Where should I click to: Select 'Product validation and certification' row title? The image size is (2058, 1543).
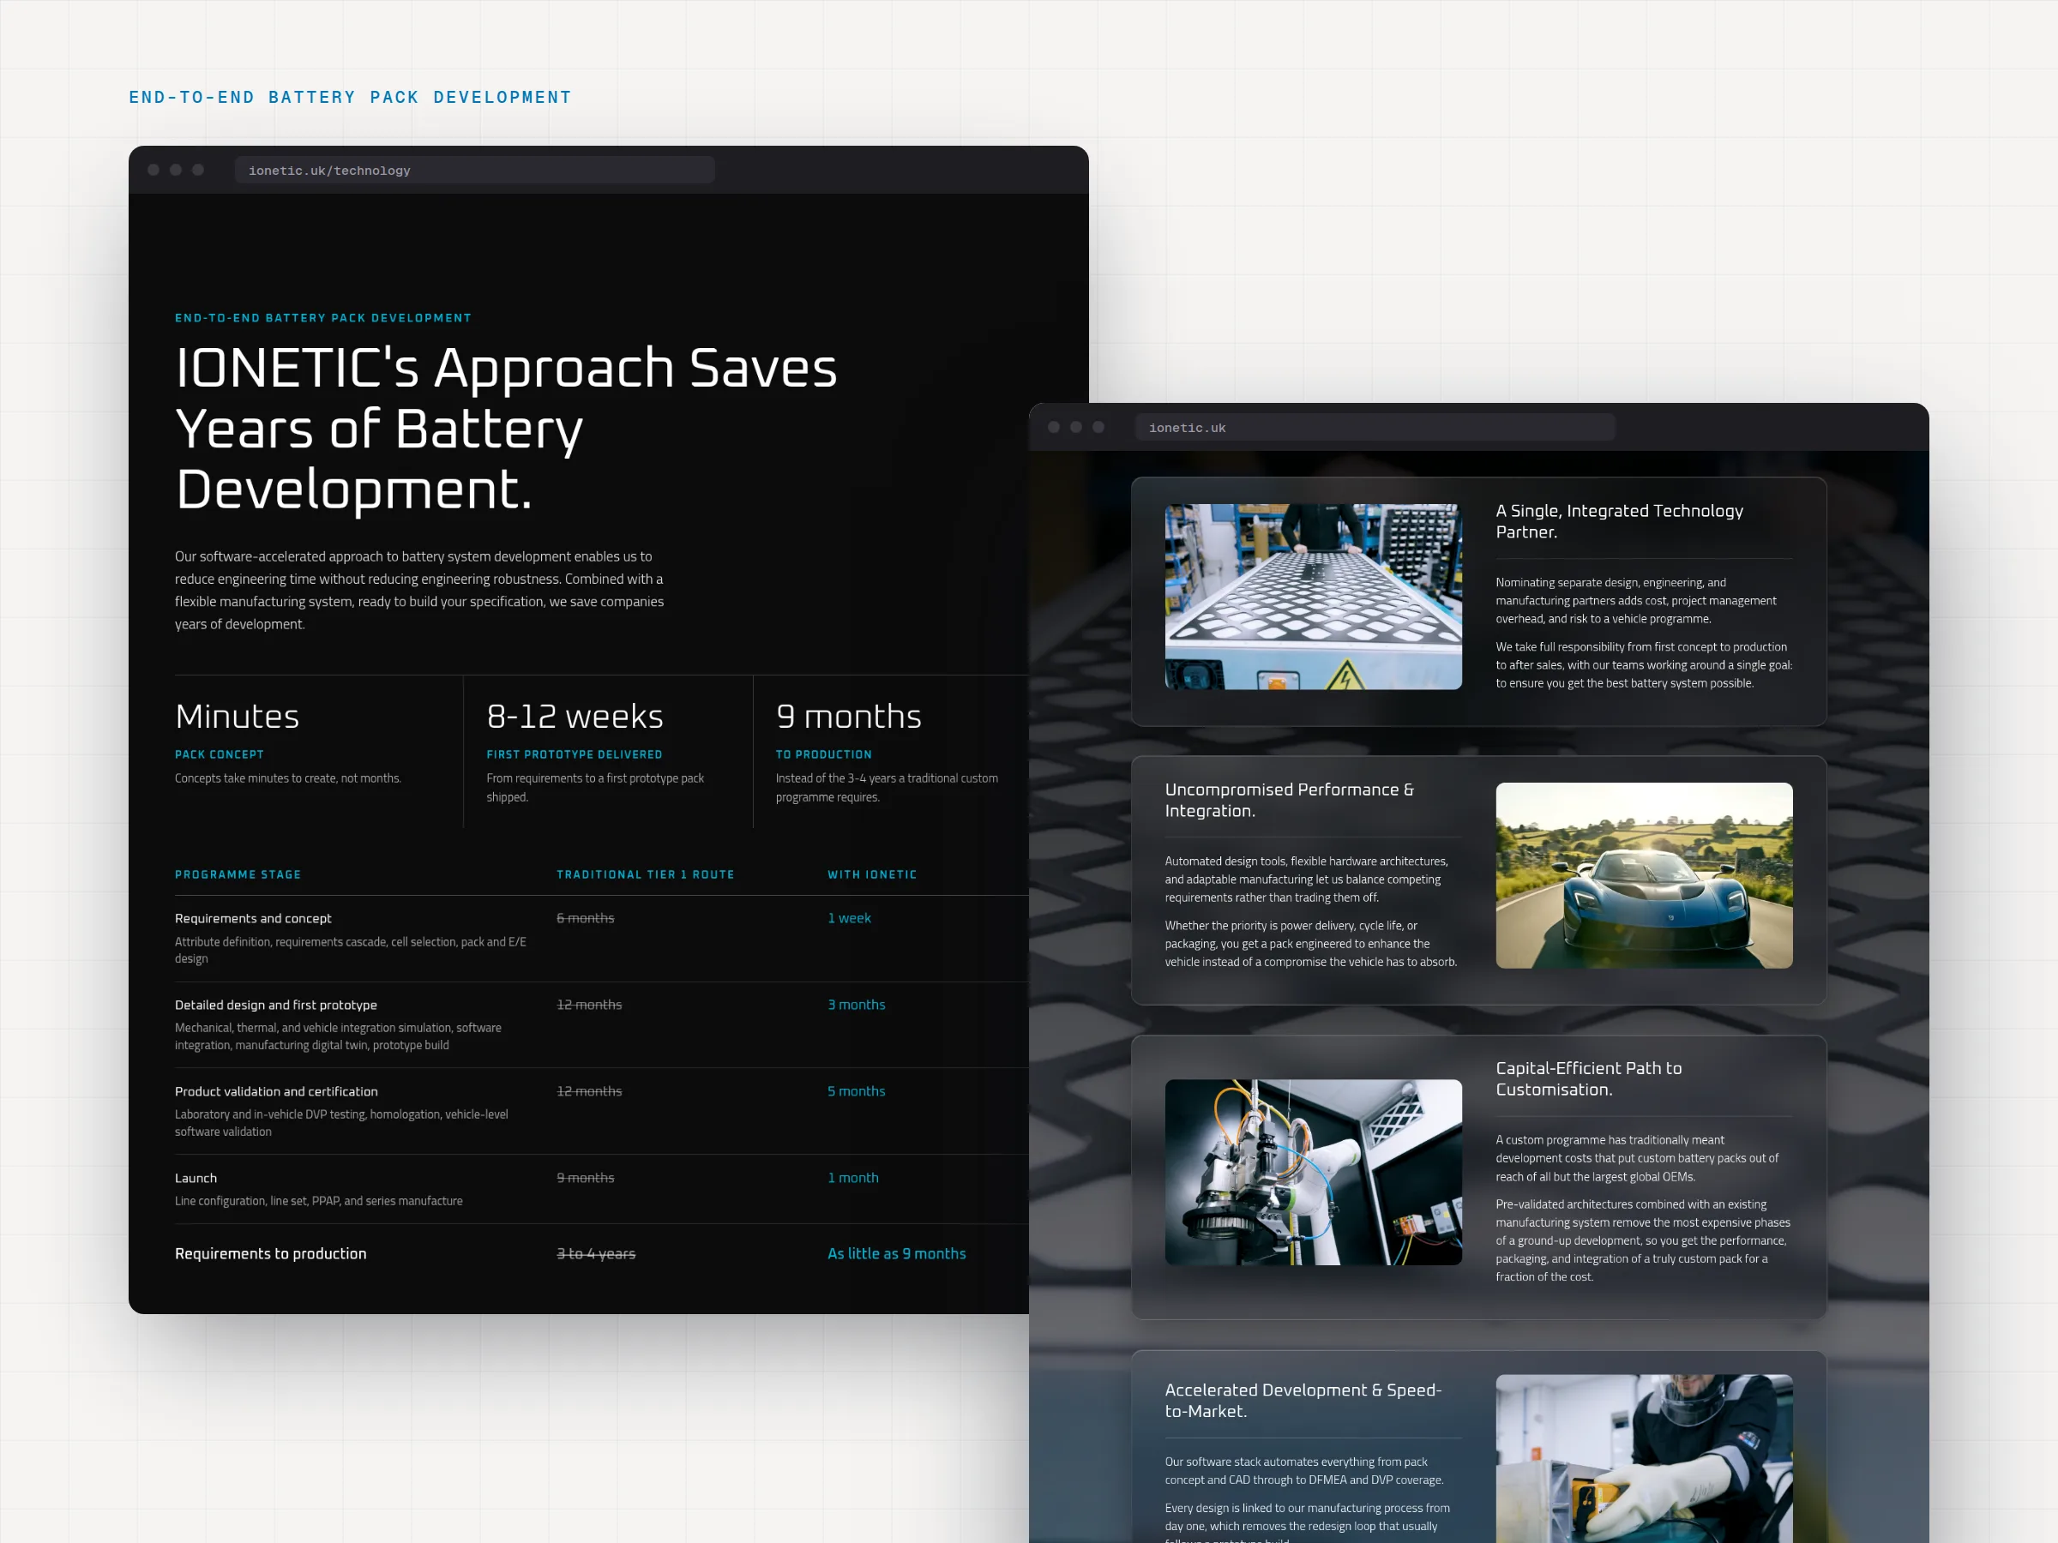(276, 1091)
